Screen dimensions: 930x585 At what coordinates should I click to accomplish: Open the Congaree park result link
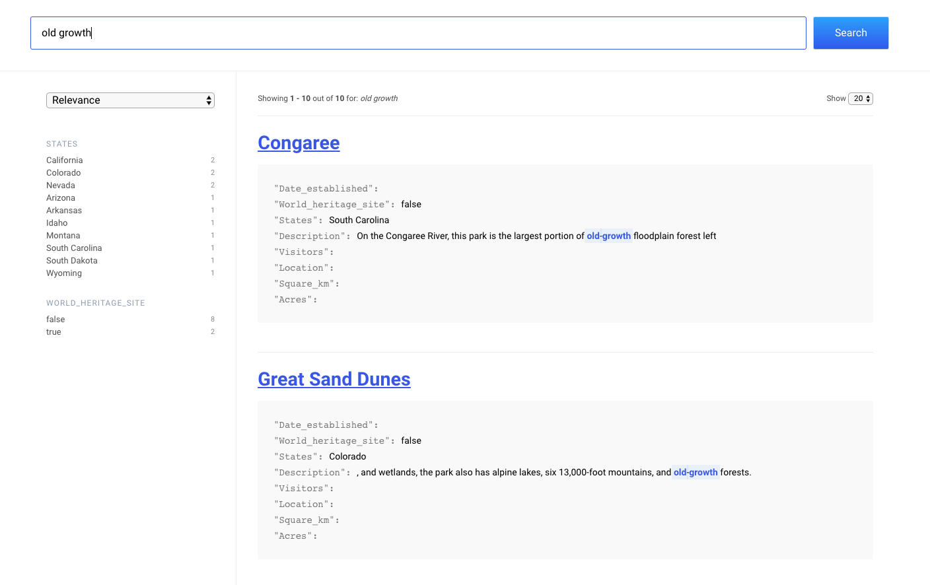coord(299,143)
